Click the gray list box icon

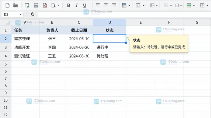[152, 5]
